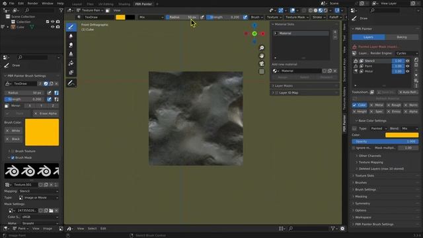Screen dimensions: 423x238
Task: Open the Mix blend mode dropdown in header
Action: tap(151, 17)
